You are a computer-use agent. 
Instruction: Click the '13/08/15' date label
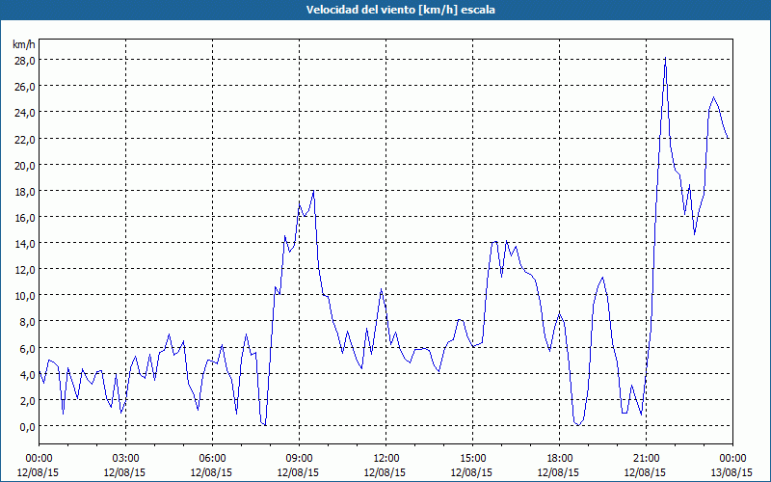pos(731,472)
